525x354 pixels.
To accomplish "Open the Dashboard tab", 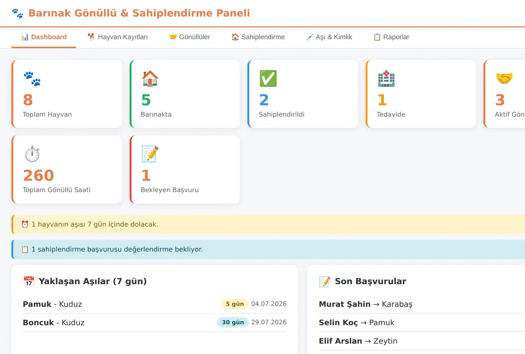I will pos(44,37).
